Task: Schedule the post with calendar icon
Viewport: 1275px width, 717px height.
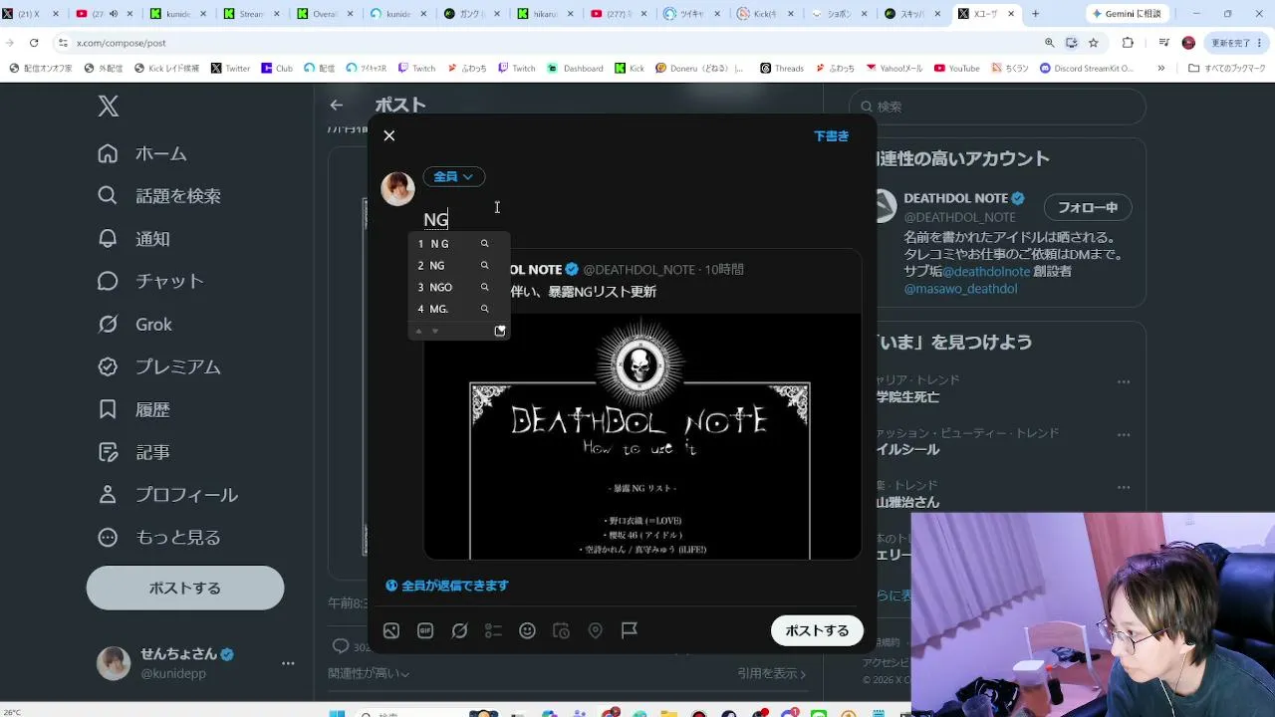Action: tap(561, 630)
